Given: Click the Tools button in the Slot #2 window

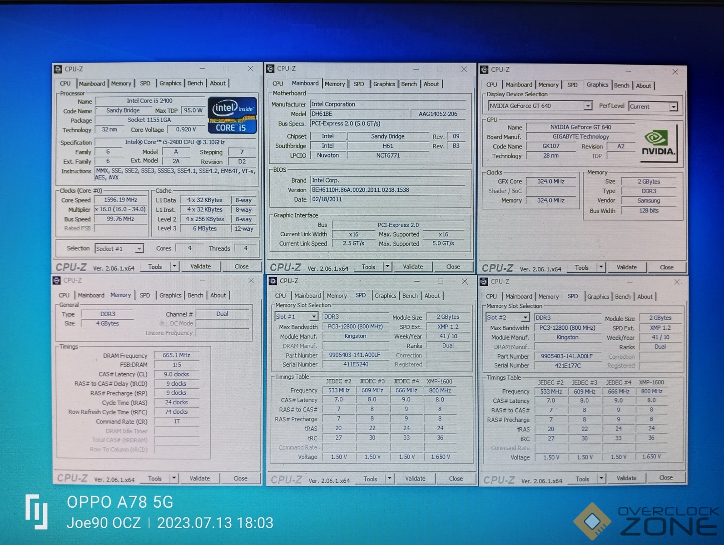Looking at the screenshot, I should click(582, 479).
